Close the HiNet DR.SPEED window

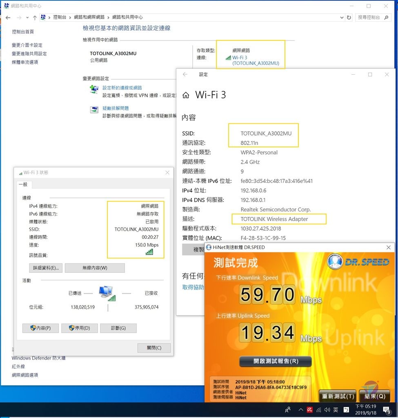click(x=389, y=248)
